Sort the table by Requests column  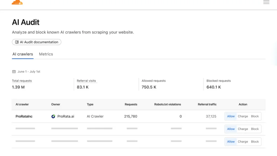(x=131, y=104)
